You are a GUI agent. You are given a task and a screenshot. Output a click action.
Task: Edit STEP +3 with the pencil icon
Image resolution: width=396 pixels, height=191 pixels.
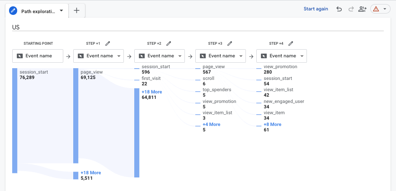[x=230, y=43]
